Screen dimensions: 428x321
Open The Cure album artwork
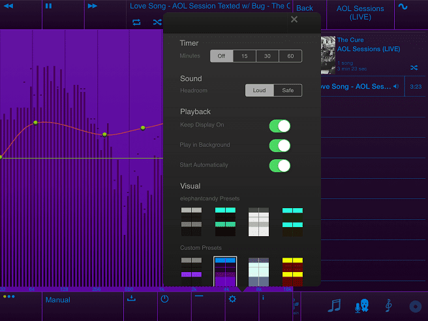(x=328, y=55)
